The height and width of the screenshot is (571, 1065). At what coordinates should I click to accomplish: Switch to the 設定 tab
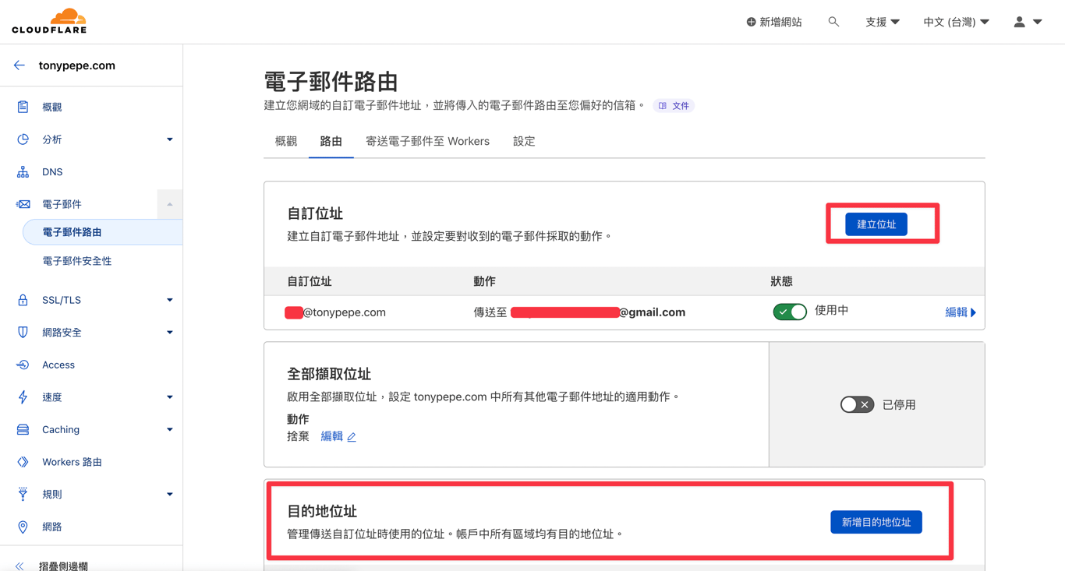tap(524, 141)
